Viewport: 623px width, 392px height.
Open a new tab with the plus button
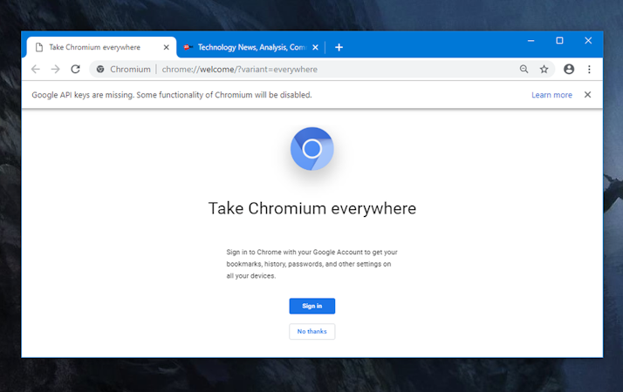pos(339,47)
